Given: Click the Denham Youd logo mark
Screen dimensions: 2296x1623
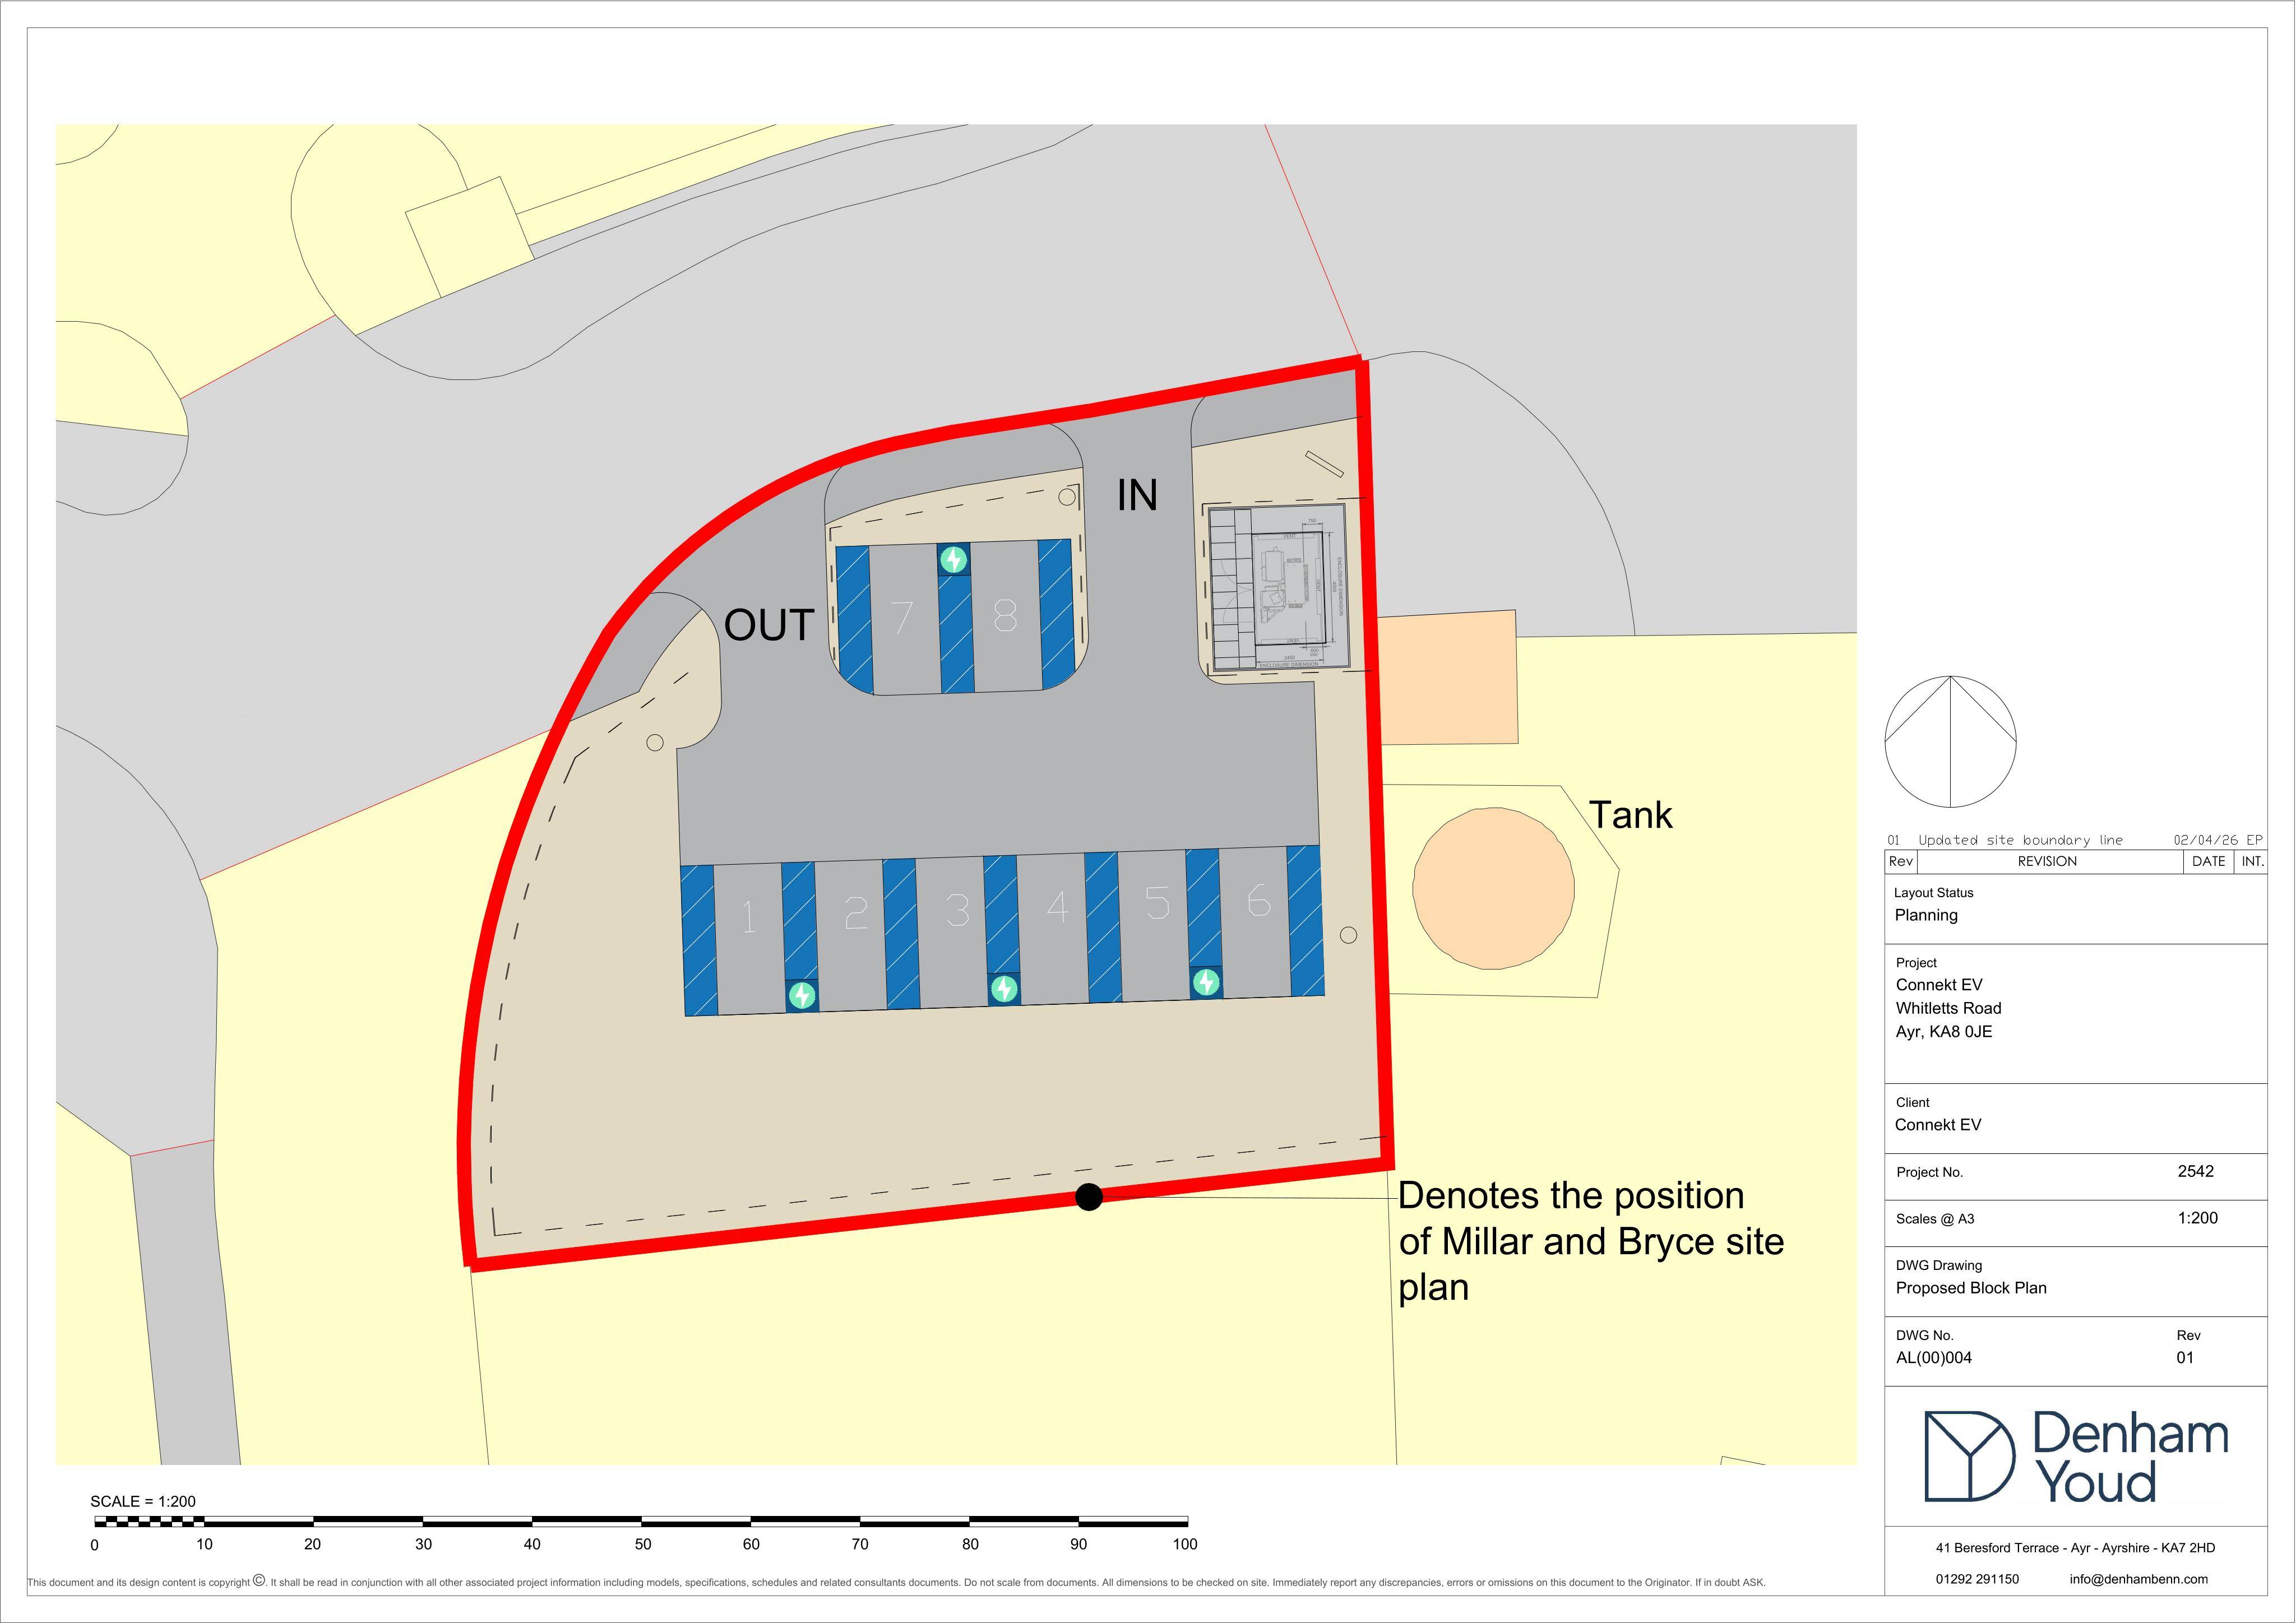Looking at the screenshot, I should (1969, 1455).
